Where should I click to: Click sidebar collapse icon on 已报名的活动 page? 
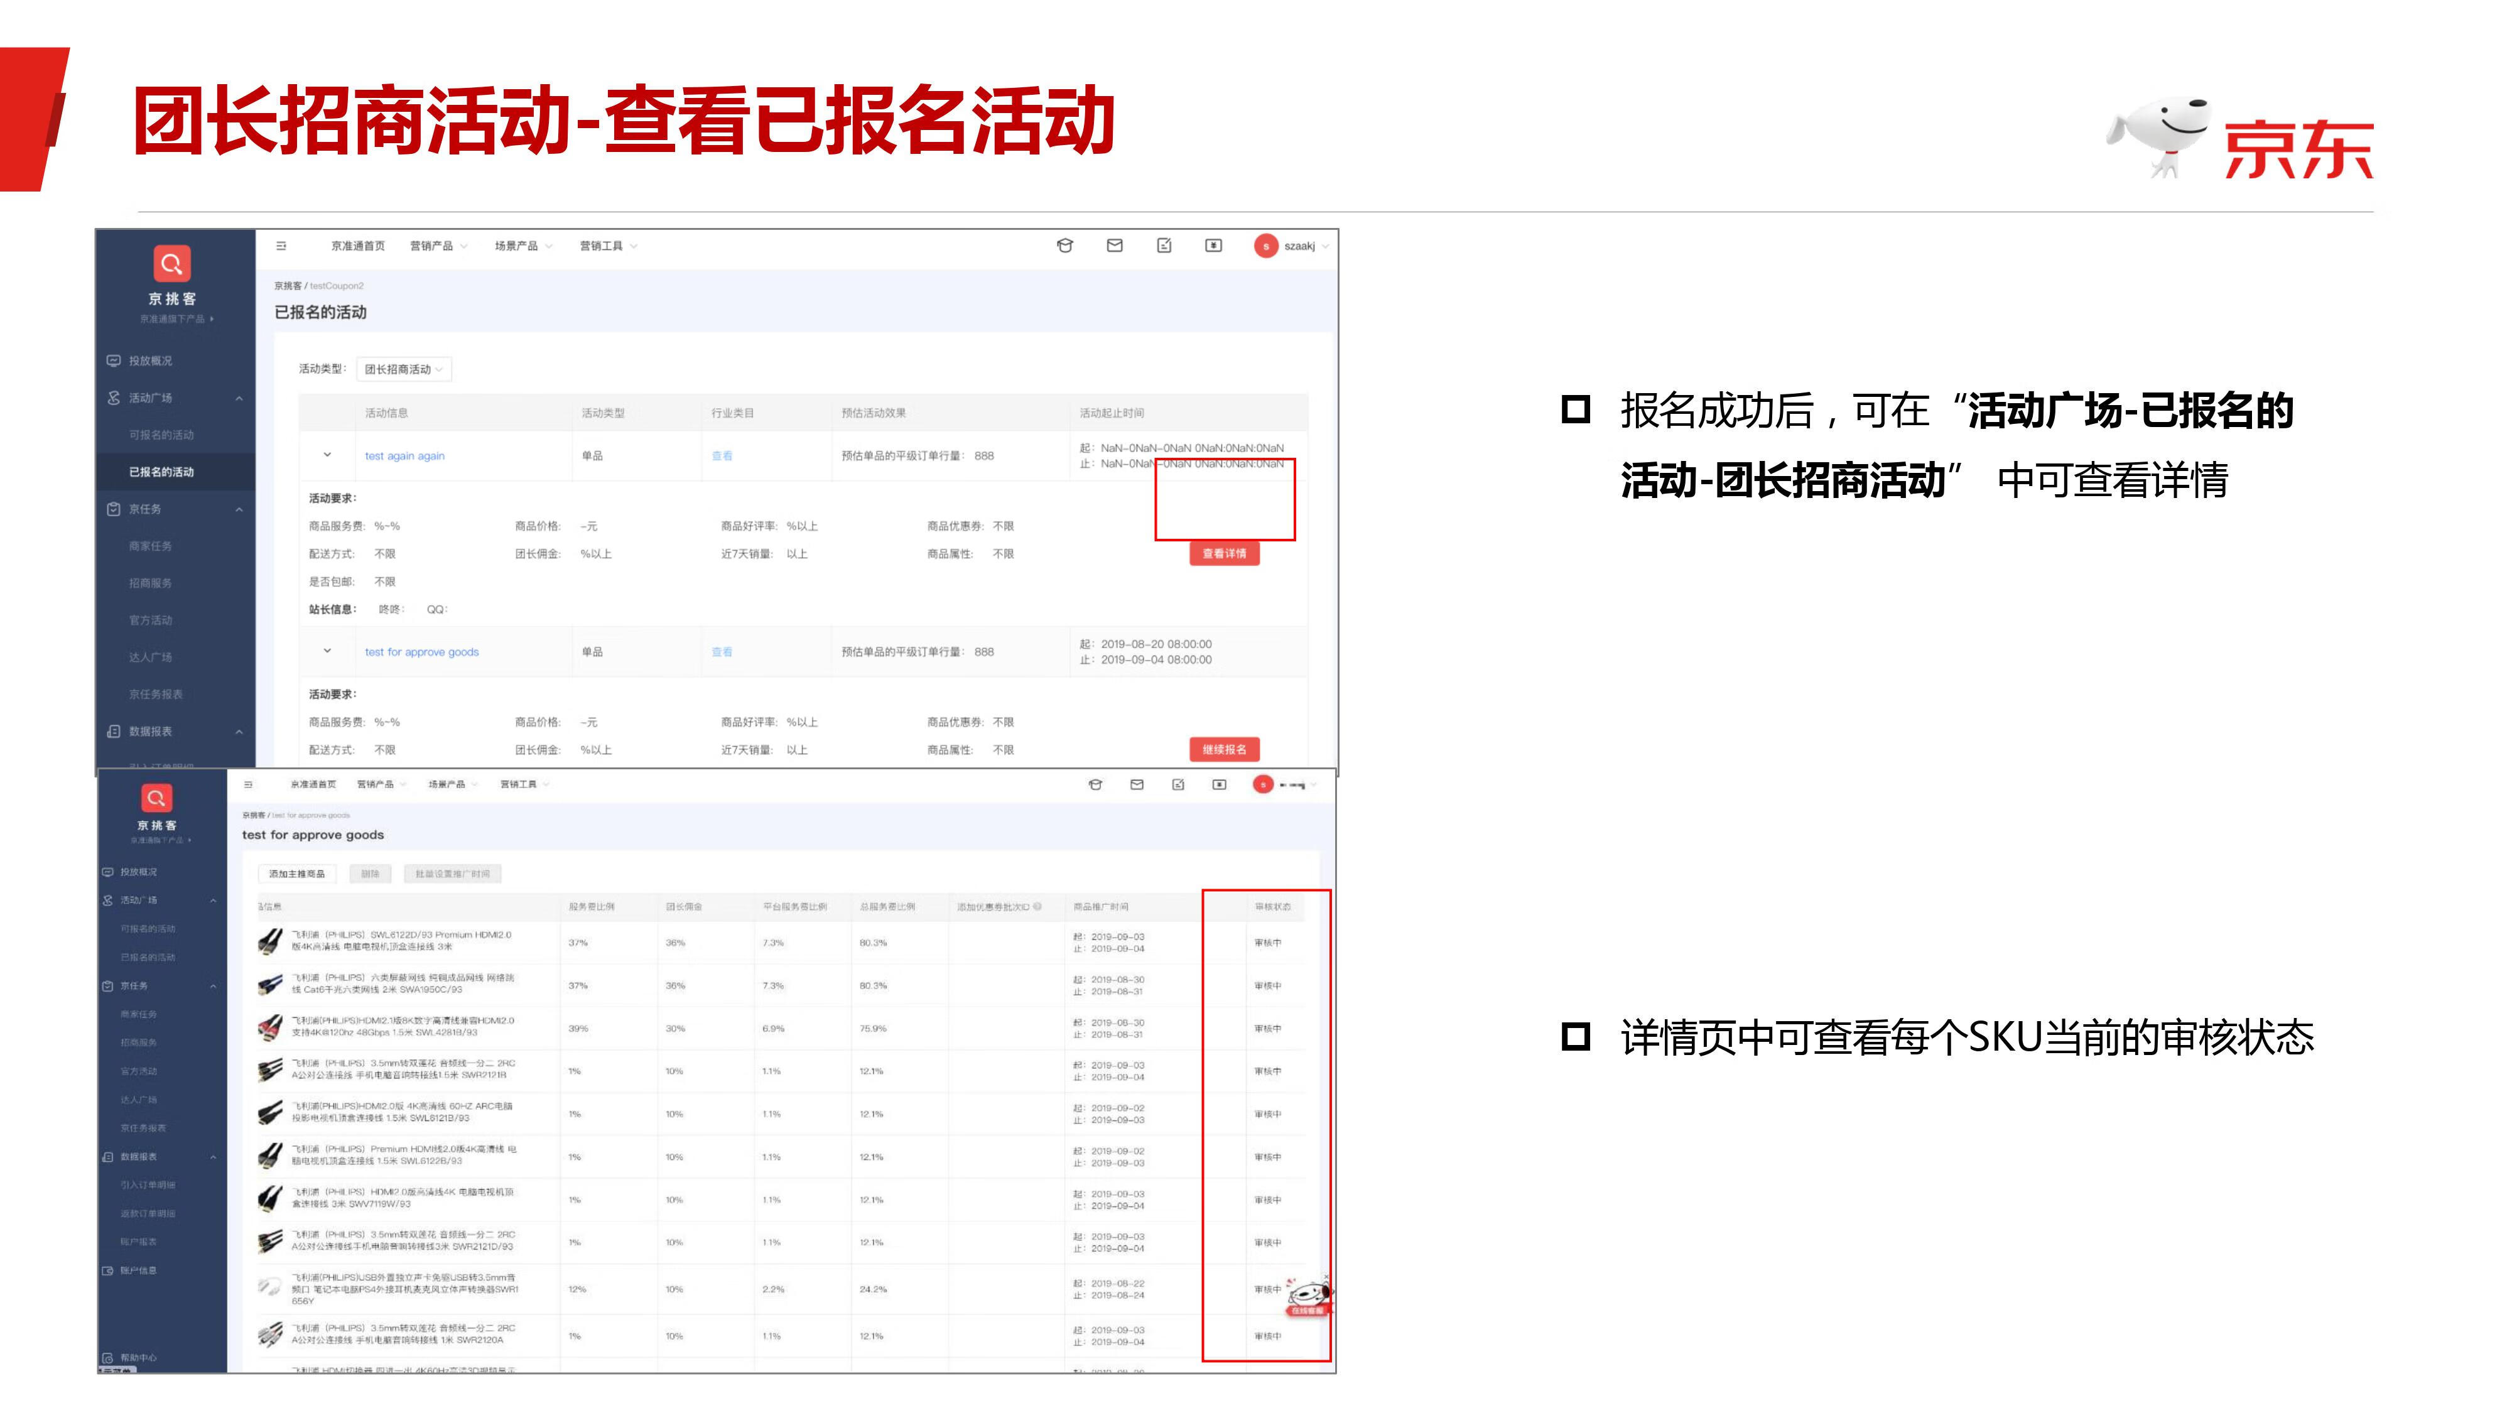point(281,246)
